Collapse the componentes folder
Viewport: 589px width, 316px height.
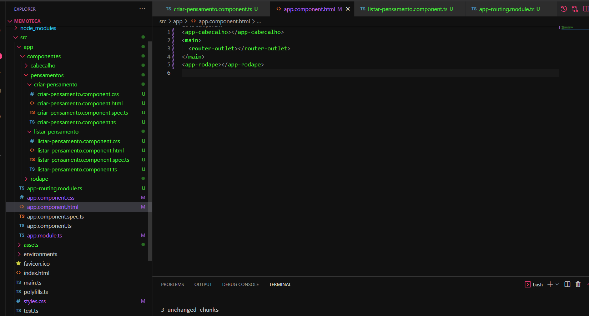[44, 56]
